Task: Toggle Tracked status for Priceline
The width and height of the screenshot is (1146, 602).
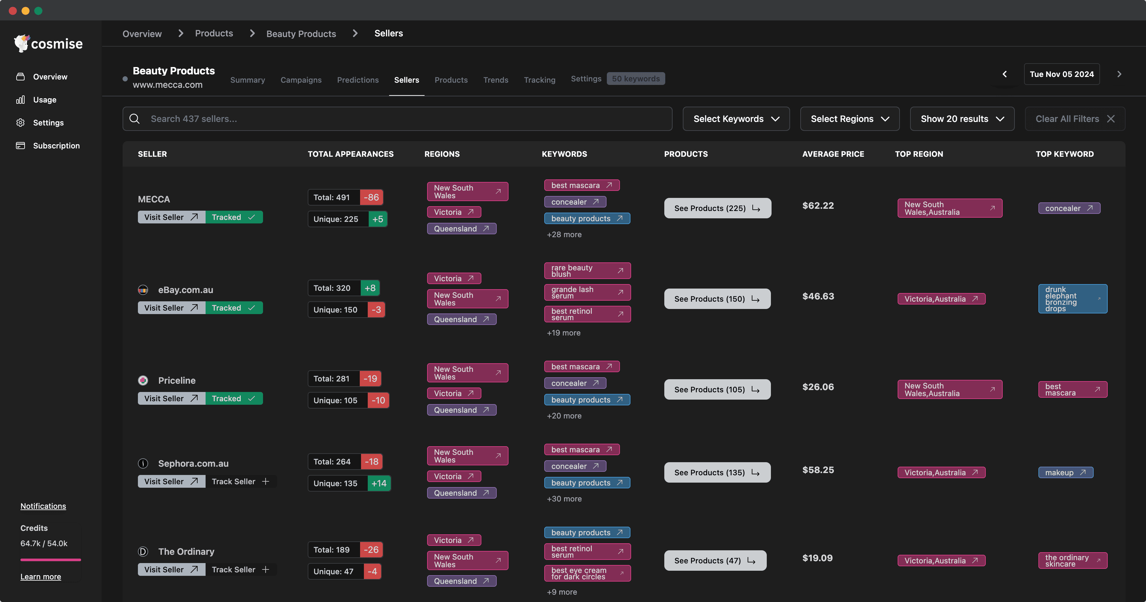Action: tap(234, 398)
